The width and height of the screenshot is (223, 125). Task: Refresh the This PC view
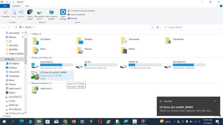tap(158, 27)
